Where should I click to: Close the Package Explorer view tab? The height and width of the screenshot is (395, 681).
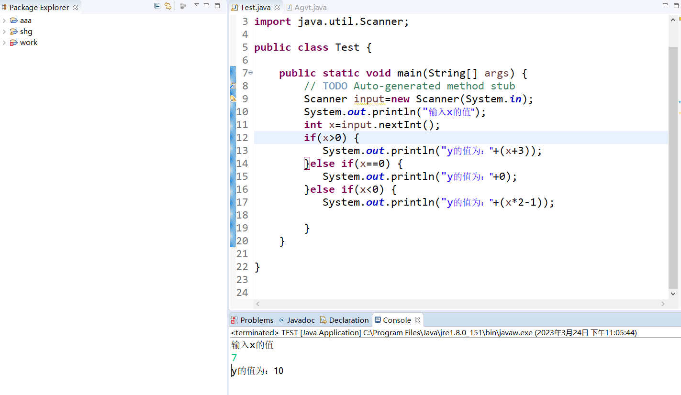point(75,7)
